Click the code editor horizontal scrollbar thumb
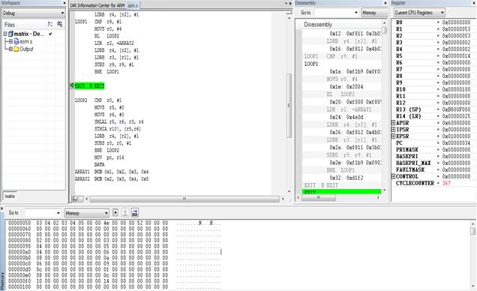Viewport: 477px width, 291px height. point(184,199)
